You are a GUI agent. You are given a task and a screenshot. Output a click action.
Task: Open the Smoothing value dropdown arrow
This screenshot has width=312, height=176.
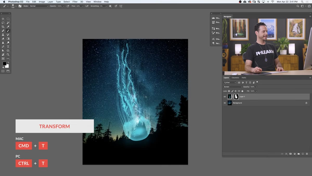point(107,6)
